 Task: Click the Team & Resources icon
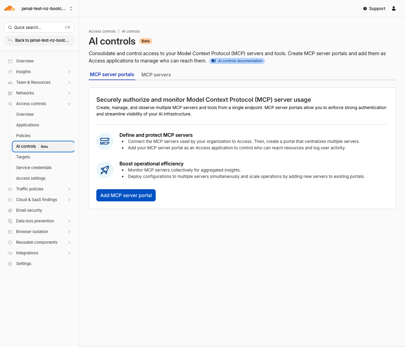tap(10, 83)
